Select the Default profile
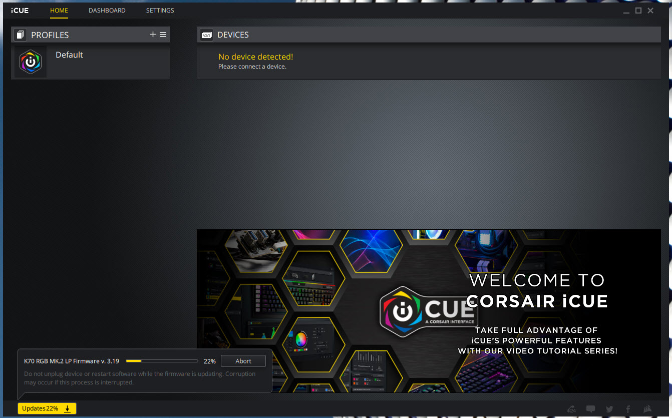Screen dimensions: 672x418 (90, 62)
